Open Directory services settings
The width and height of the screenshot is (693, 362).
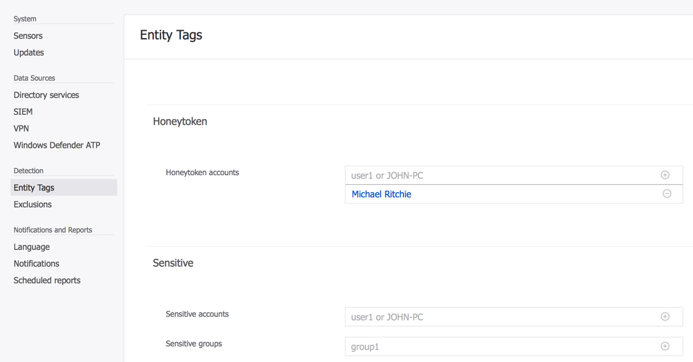coord(46,95)
